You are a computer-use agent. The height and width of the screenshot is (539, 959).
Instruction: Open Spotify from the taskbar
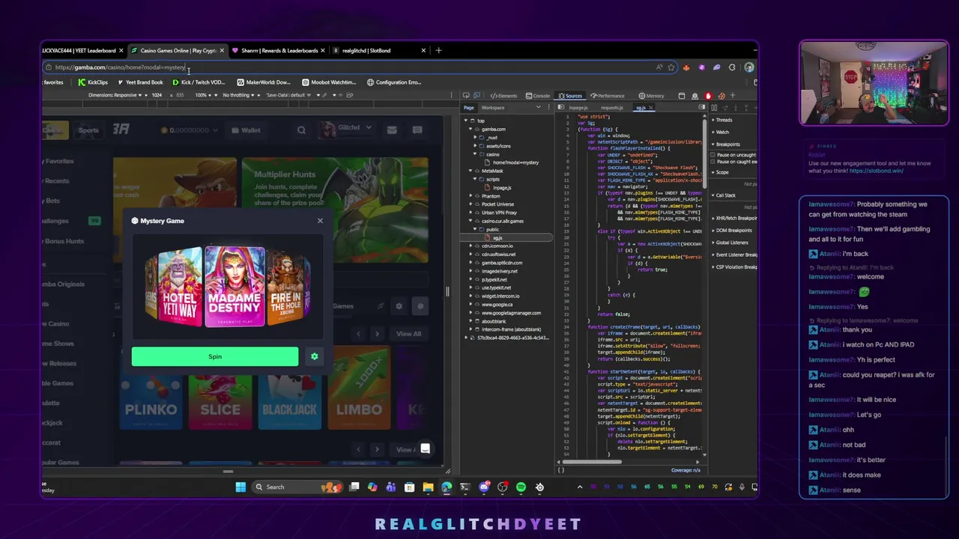tap(521, 487)
